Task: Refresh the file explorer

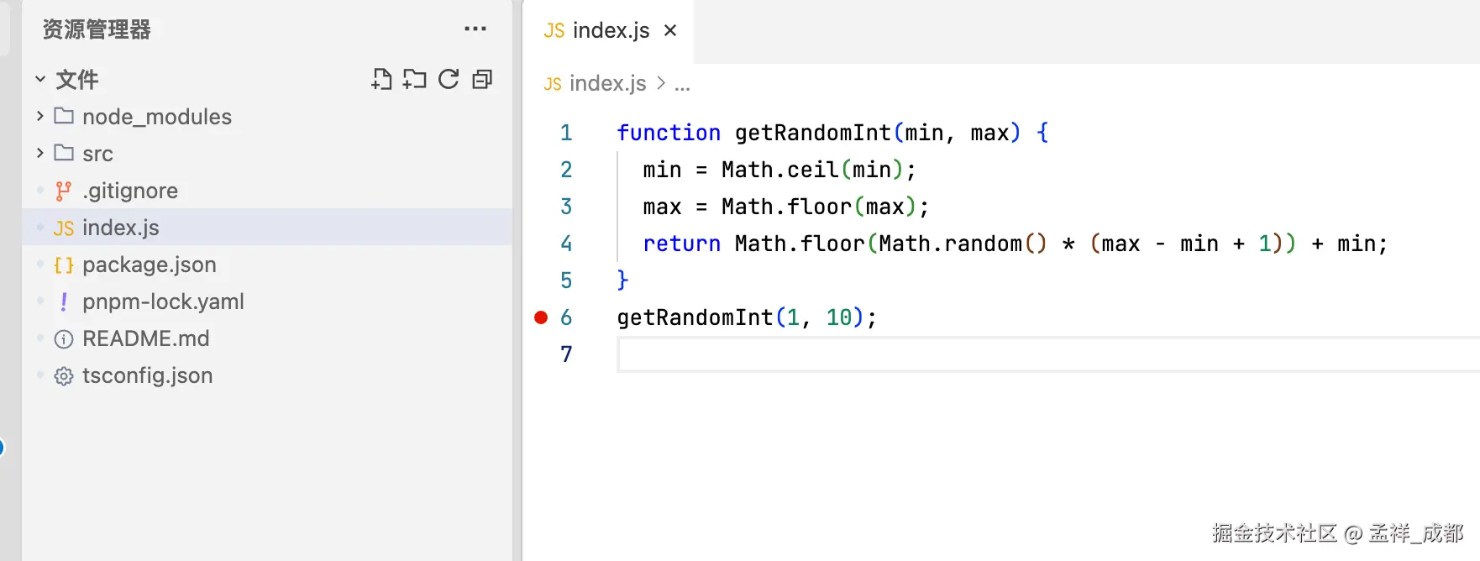Action: coord(449,80)
